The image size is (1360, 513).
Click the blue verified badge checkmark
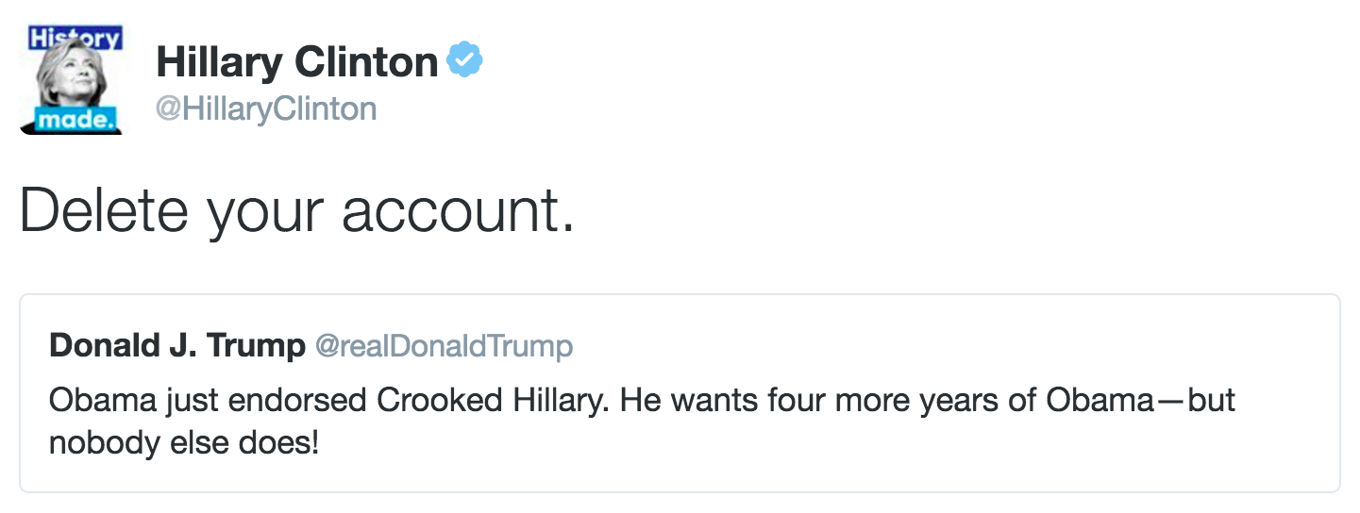(x=464, y=61)
